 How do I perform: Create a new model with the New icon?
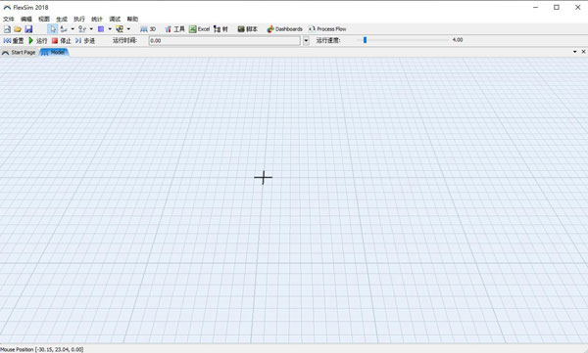(7, 28)
